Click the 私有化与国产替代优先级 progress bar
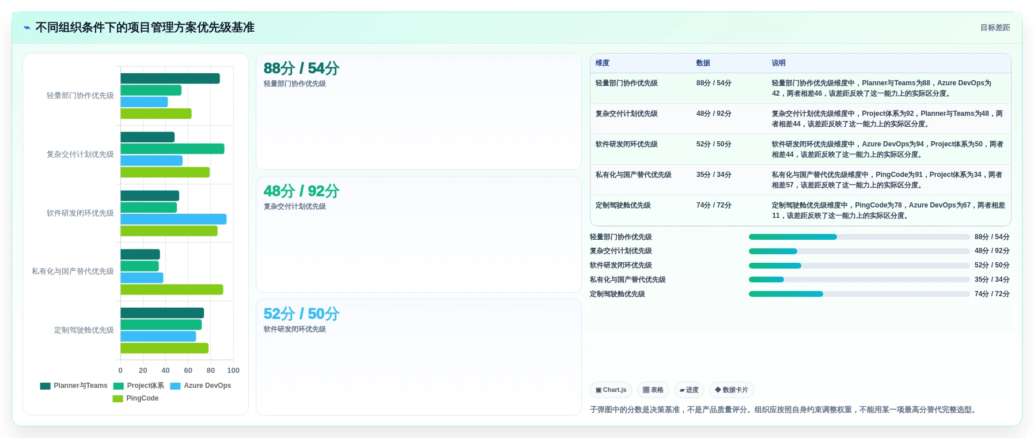This screenshot has width=1034, height=438. (x=859, y=280)
